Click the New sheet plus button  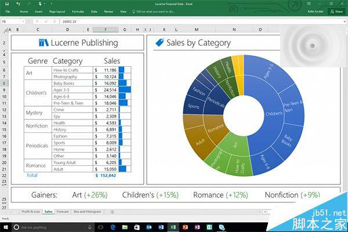coord(112,212)
